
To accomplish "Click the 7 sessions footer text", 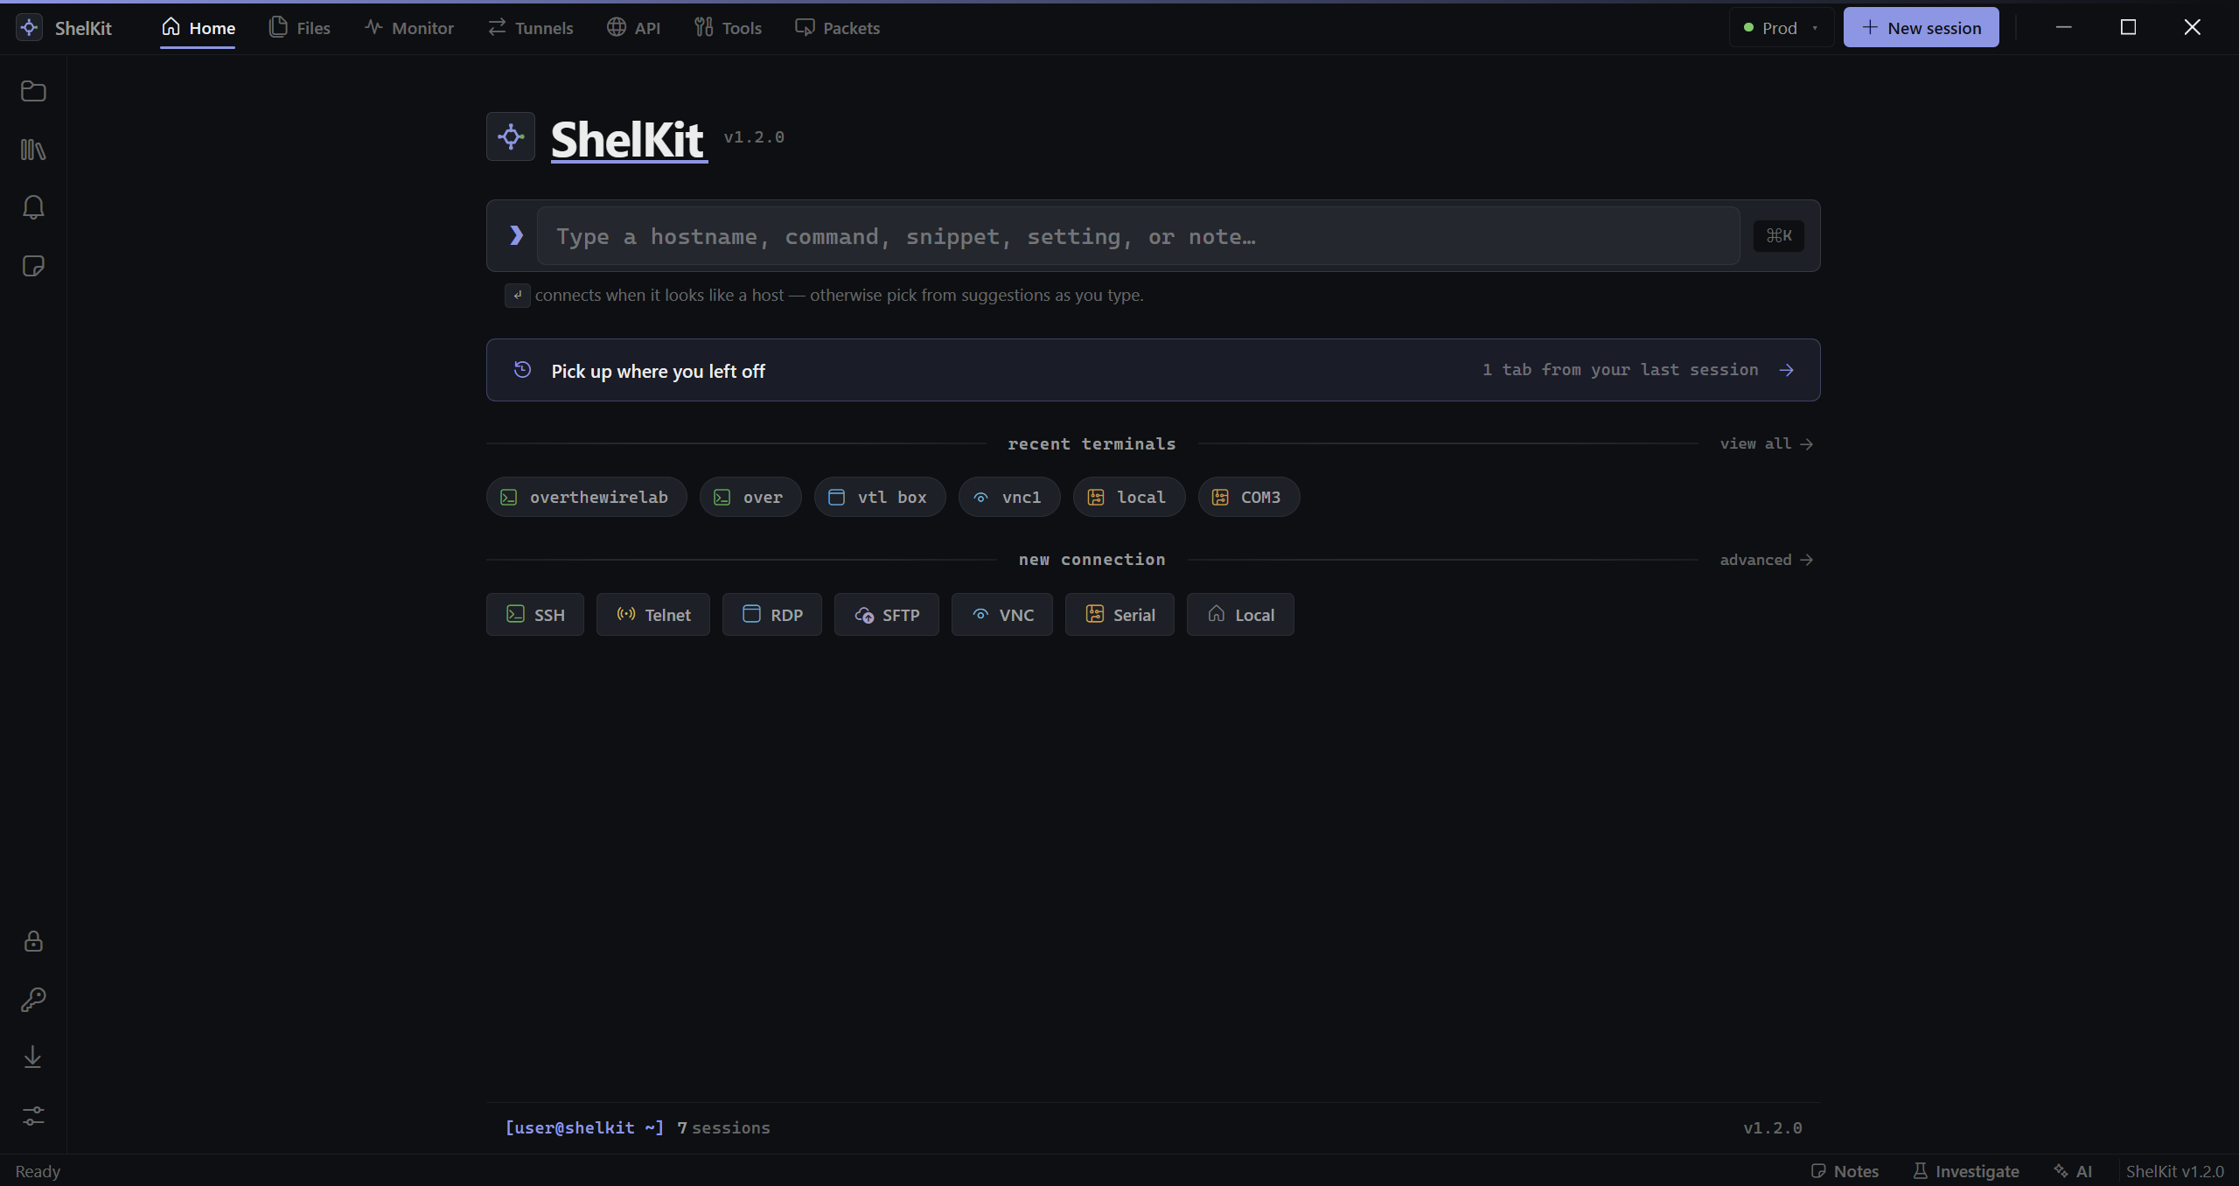I will (723, 1127).
